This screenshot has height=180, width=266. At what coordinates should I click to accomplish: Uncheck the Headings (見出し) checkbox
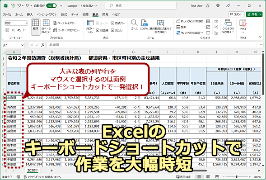[117, 30]
